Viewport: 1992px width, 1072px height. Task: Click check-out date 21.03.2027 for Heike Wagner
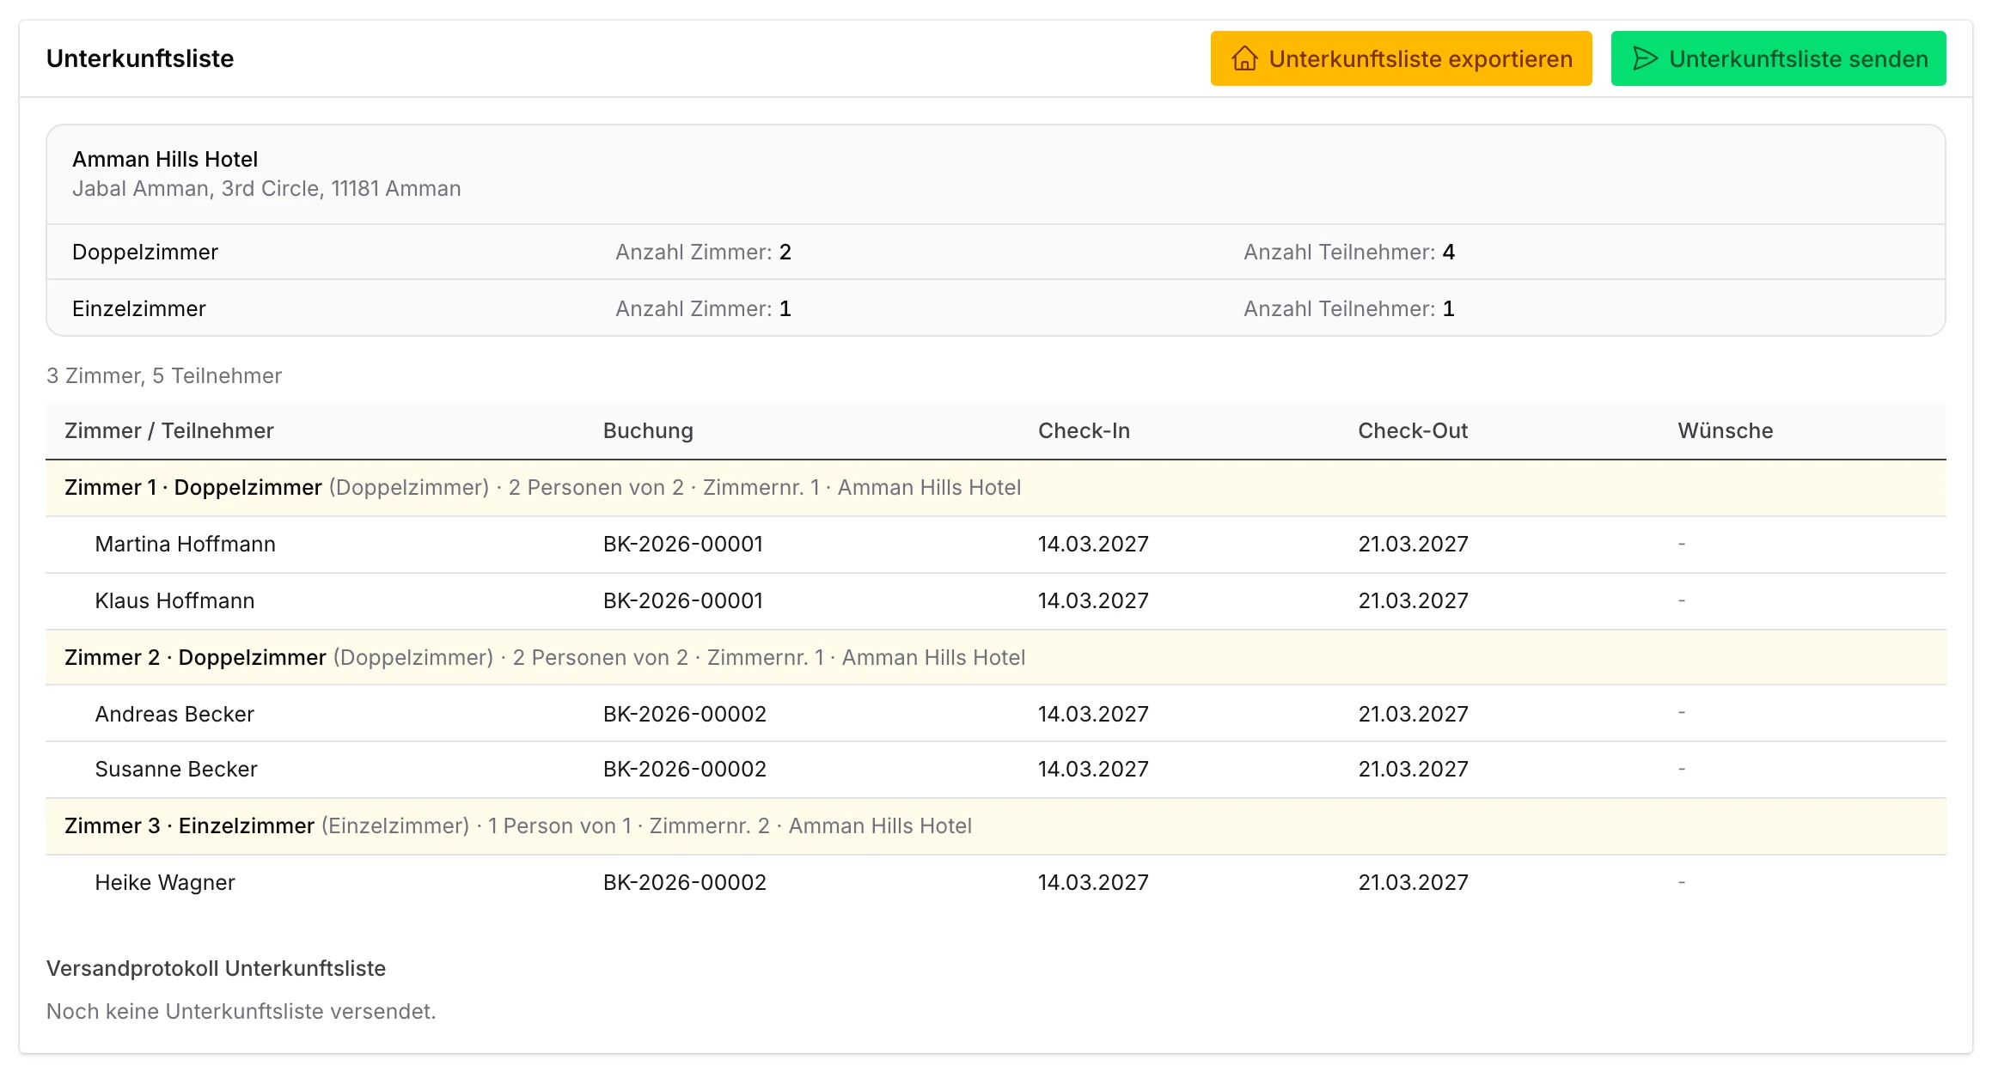point(1413,882)
